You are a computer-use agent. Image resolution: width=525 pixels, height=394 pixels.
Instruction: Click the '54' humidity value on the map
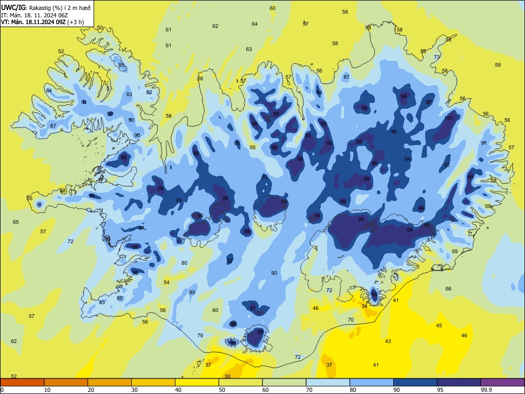click(166, 283)
